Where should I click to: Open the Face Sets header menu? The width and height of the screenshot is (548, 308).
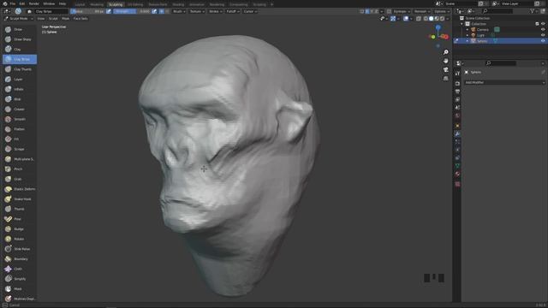[x=80, y=19]
